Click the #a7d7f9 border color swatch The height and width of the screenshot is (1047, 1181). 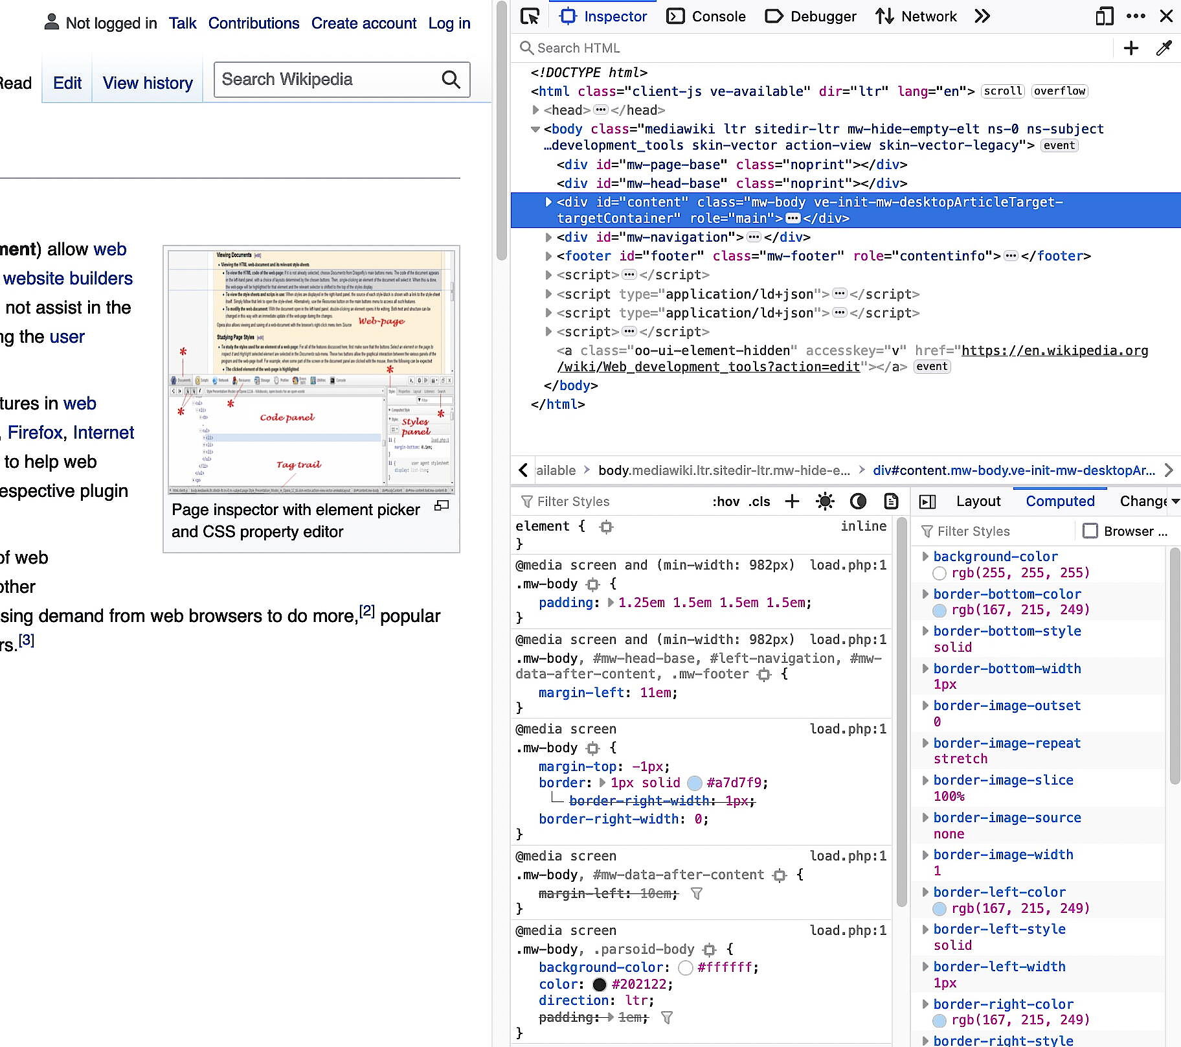pyautogui.click(x=693, y=783)
